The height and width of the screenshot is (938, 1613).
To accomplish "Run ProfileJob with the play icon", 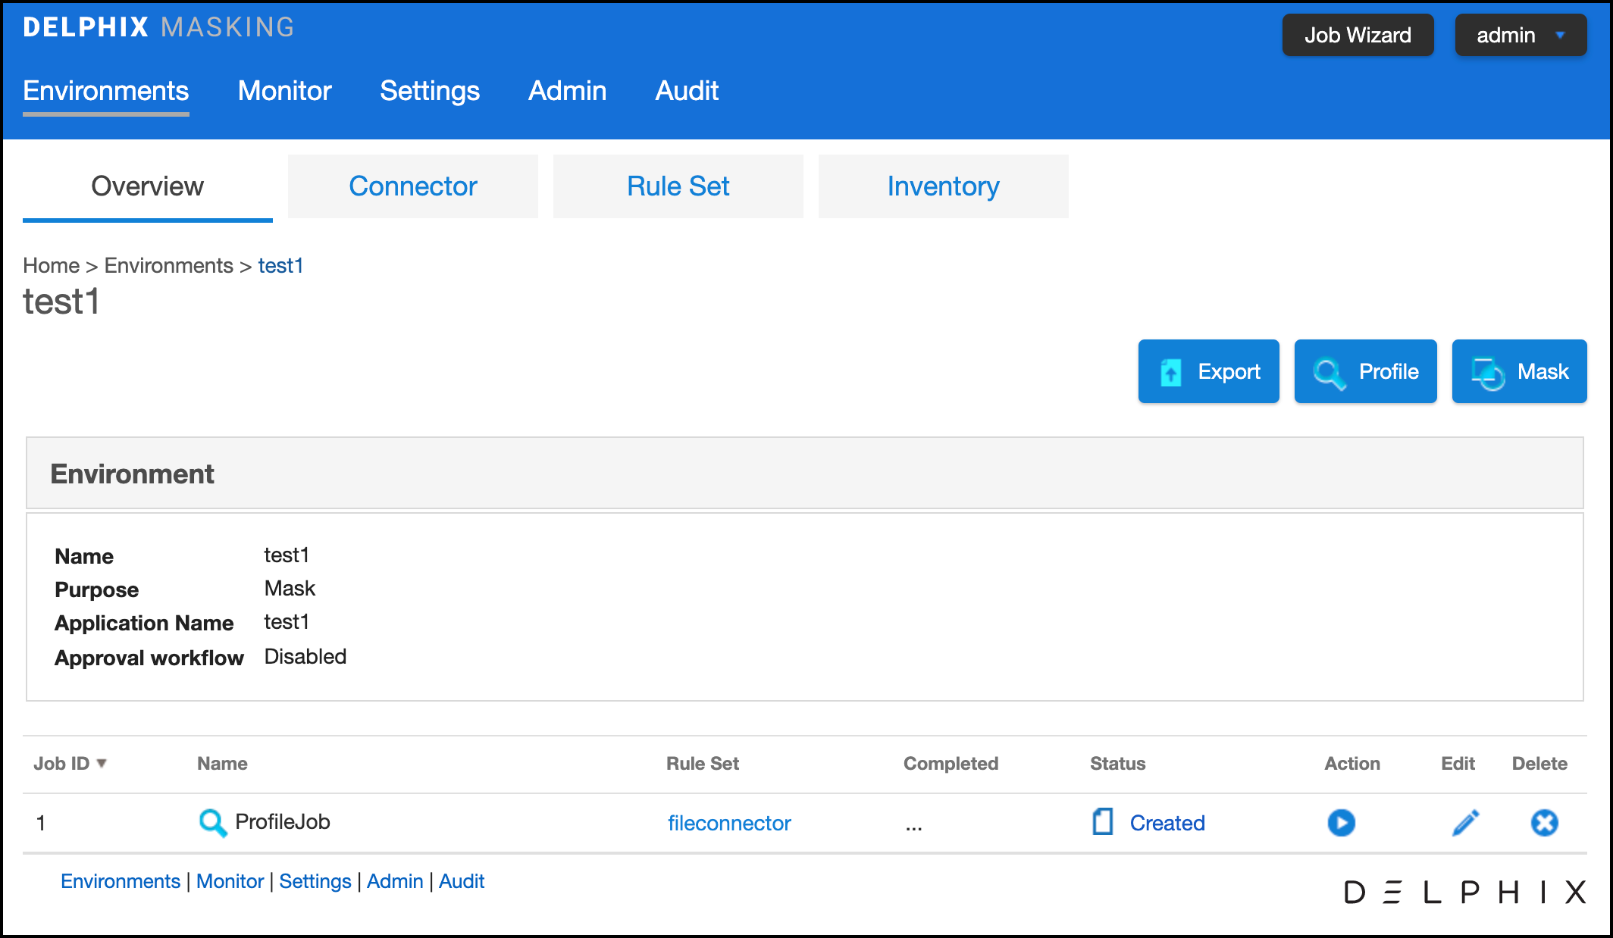I will [1341, 823].
